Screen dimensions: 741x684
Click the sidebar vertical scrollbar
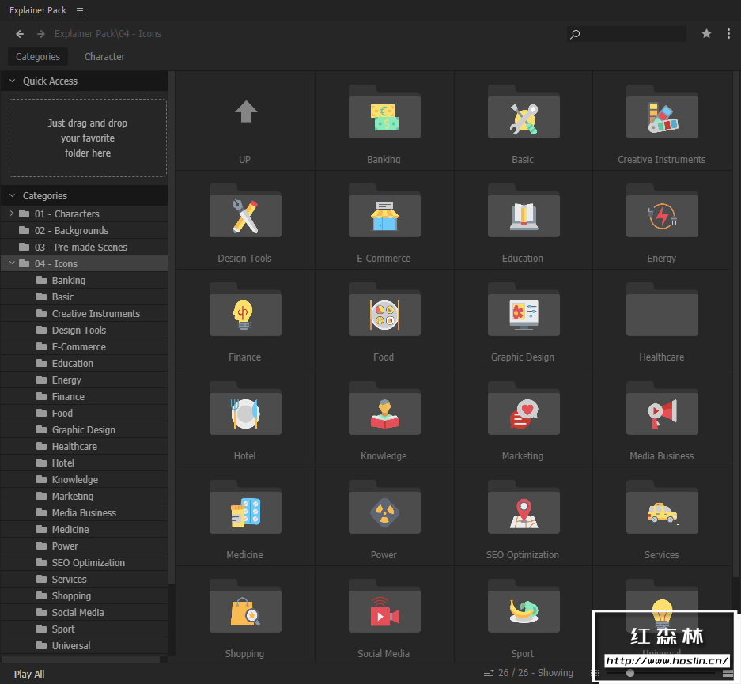pyautogui.click(x=172, y=326)
